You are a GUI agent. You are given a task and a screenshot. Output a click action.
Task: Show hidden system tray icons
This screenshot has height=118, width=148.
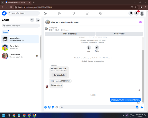pyautogui.click(x=123, y=115)
